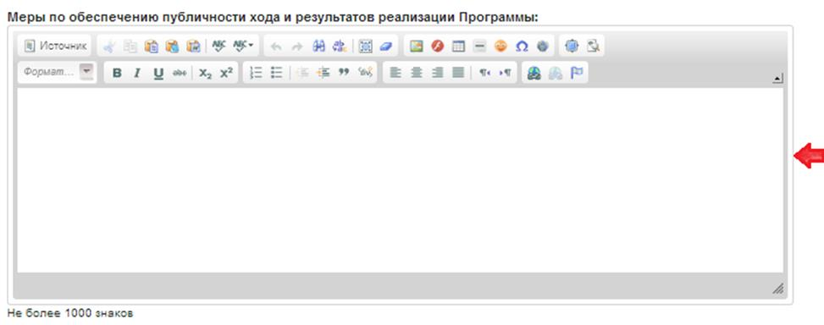Run the spell check icon
Screen dimensions: 824x325
218,47
